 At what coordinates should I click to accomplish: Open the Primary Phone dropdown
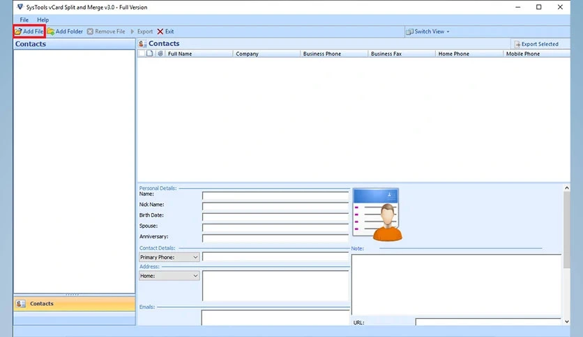pos(169,257)
